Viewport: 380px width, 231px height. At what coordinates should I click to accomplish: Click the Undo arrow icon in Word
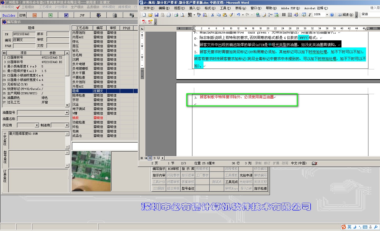238,15
